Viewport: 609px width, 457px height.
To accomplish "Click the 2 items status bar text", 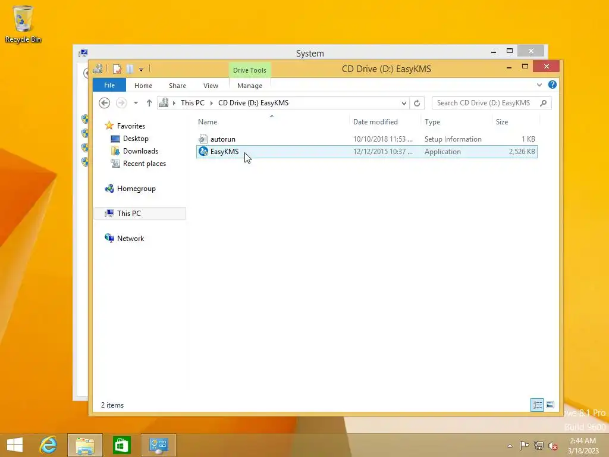I will tap(112, 405).
